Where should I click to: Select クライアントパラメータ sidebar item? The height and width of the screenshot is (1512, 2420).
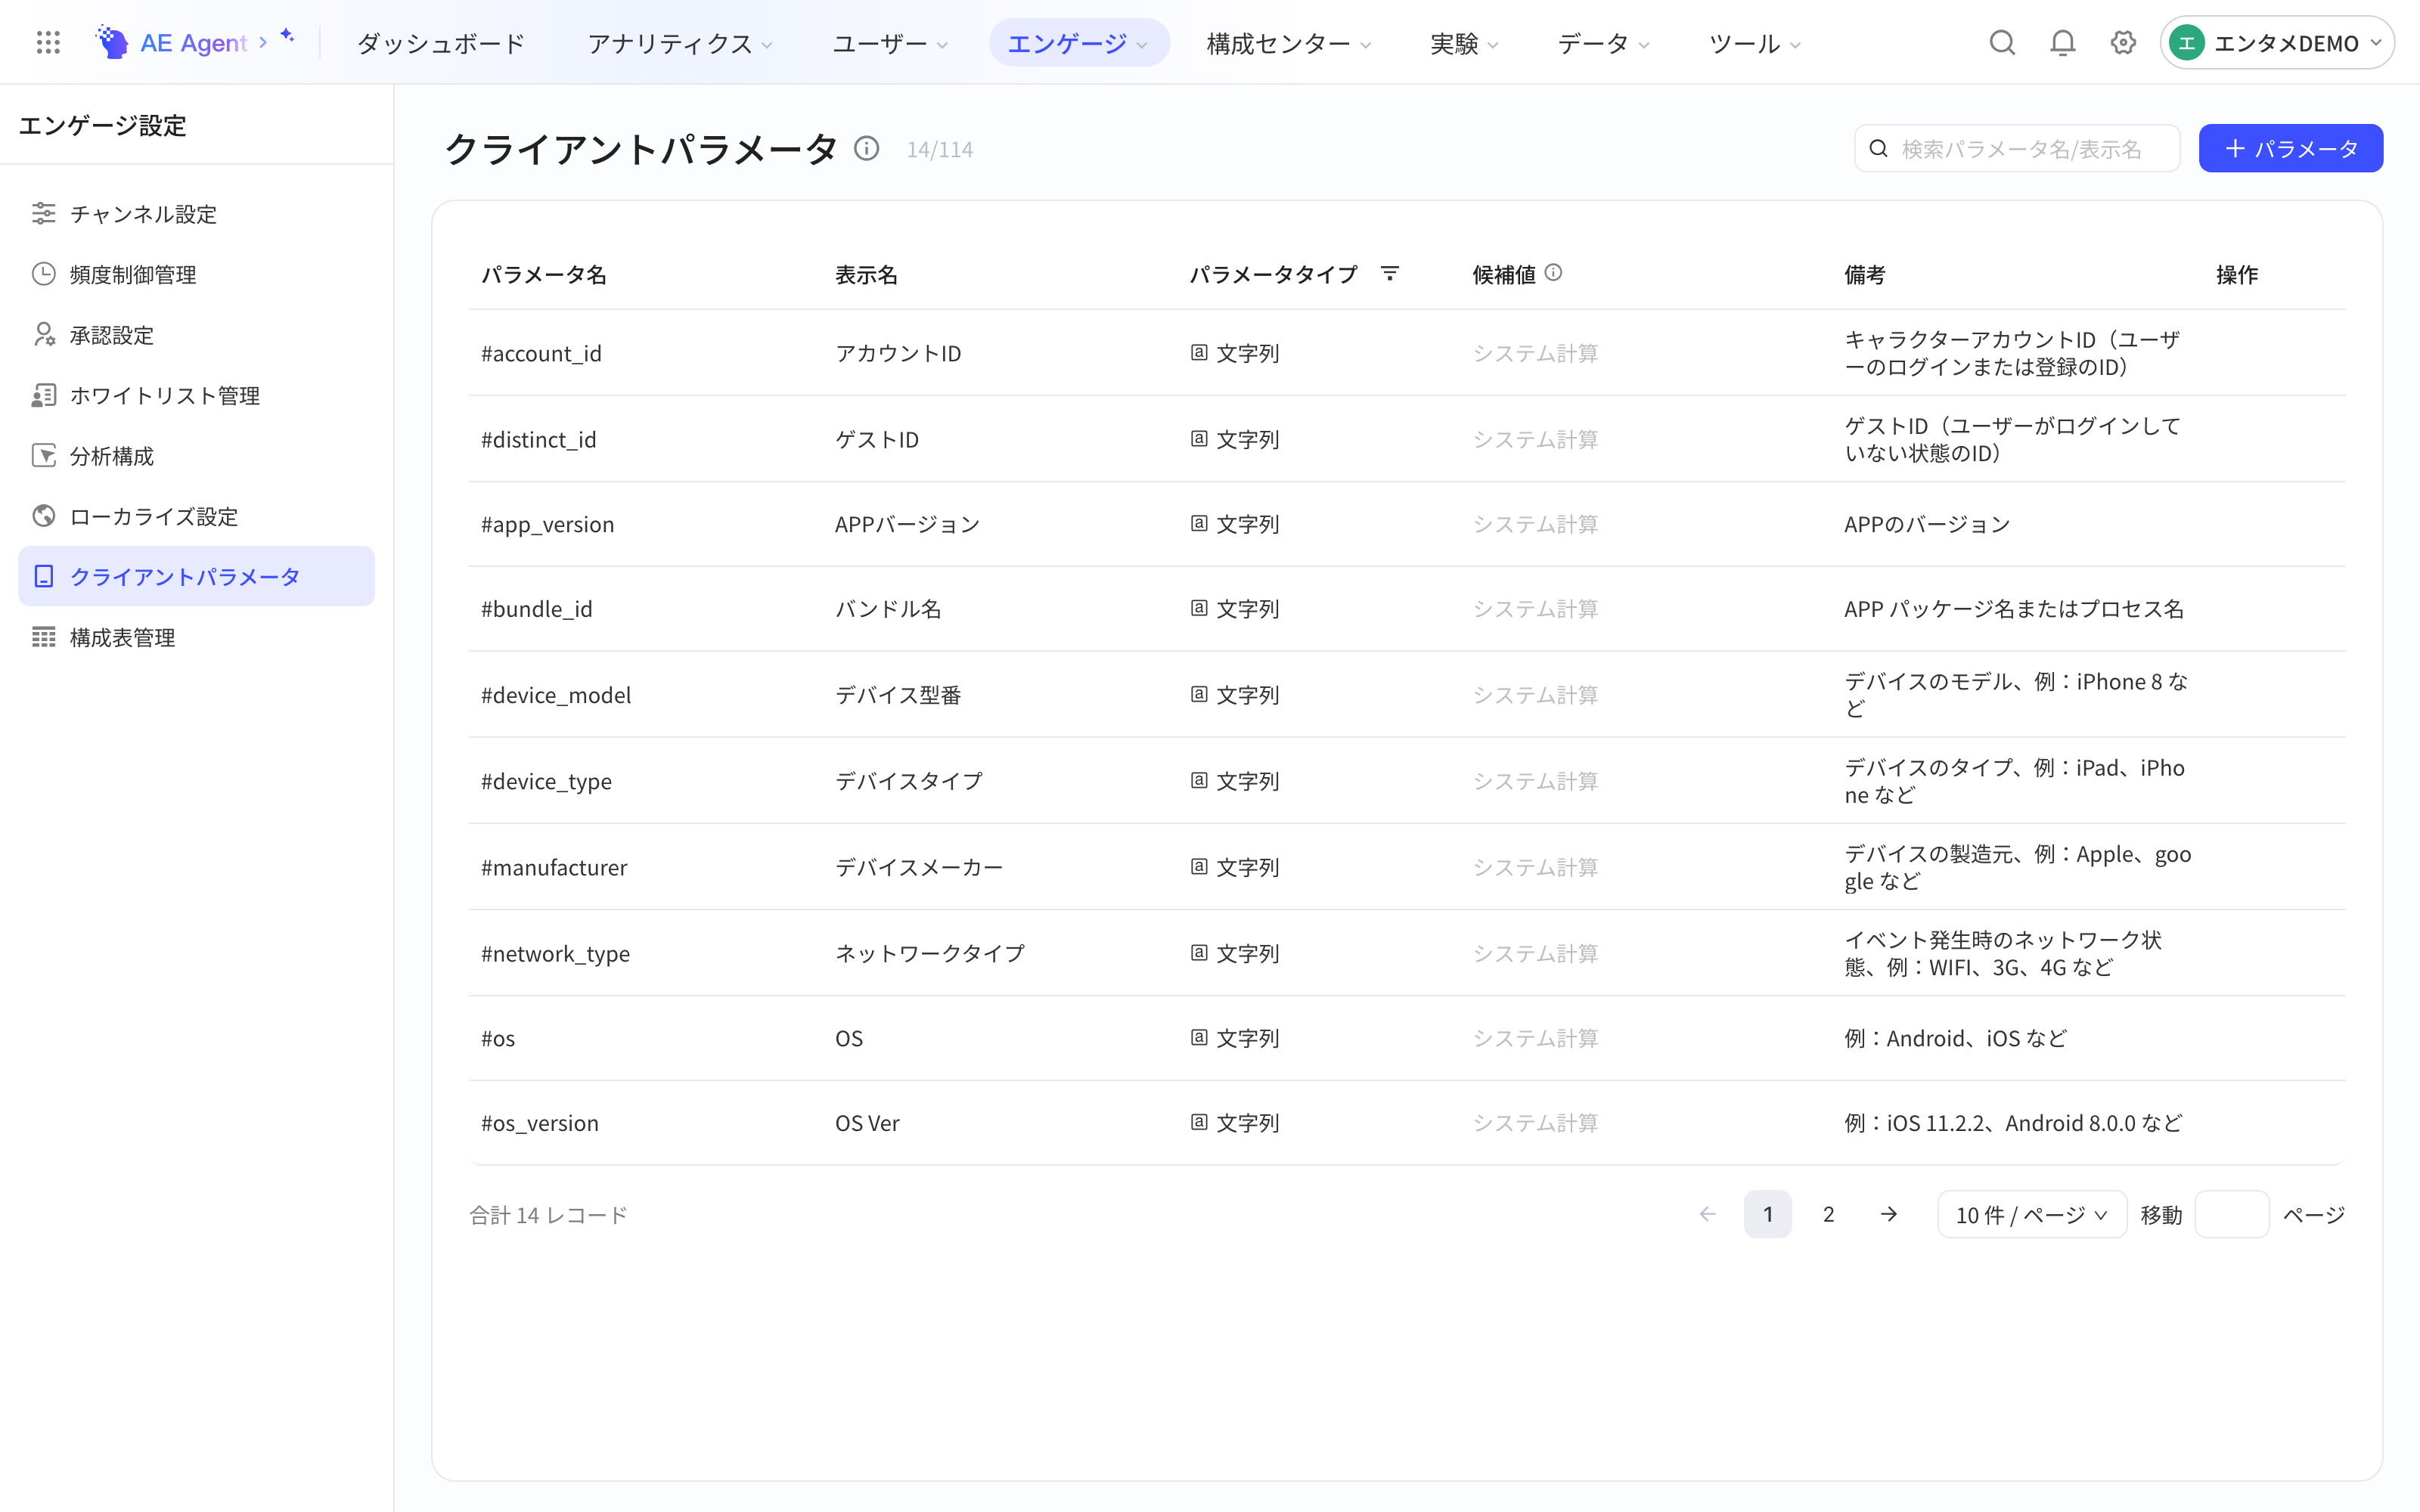pyautogui.click(x=196, y=576)
